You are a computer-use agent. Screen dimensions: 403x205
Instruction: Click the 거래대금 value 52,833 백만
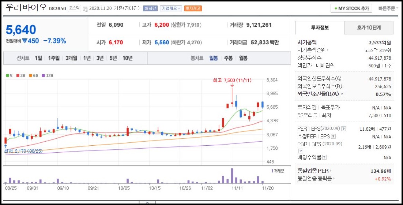265,42
